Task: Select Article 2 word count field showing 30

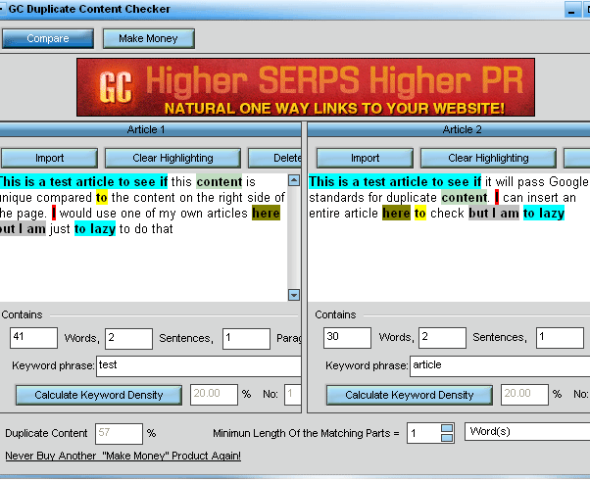Action: pos(347,338)
